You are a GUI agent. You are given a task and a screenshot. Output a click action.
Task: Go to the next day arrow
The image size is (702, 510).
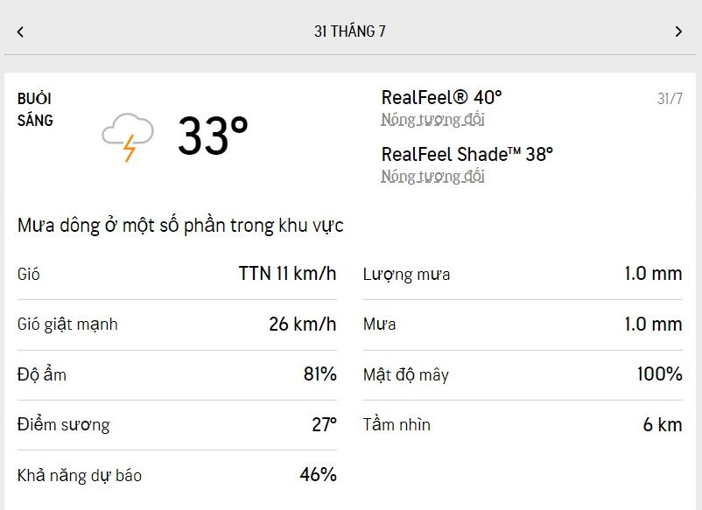[678, 31]
